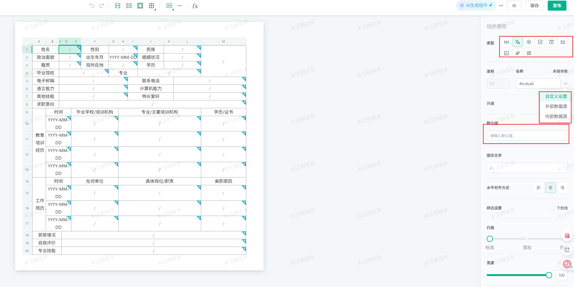Screen dimensions: 574x287
Task: Open the toolbar's three-dot more menu
Action: click(x=180, y=6)
